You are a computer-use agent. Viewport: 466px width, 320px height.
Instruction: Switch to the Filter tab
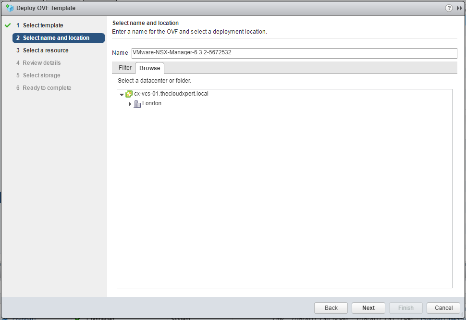(x=125, y=68)
